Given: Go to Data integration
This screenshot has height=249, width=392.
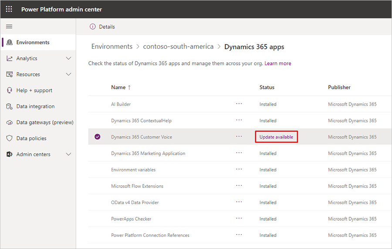Looking at the screenshot, I should (35, 106).
